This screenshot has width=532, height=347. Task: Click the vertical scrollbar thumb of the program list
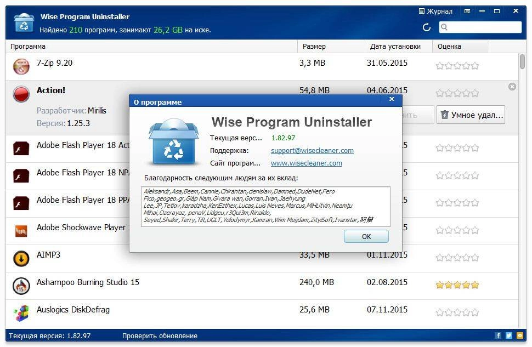(522, 62)
